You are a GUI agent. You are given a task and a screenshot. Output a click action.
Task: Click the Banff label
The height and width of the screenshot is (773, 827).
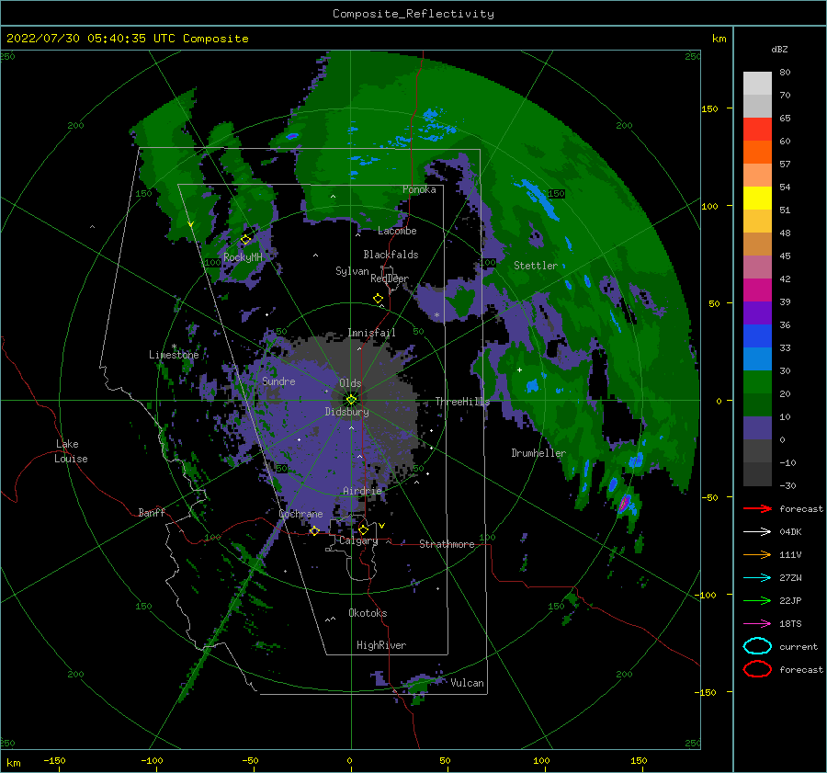click(152, 512)
